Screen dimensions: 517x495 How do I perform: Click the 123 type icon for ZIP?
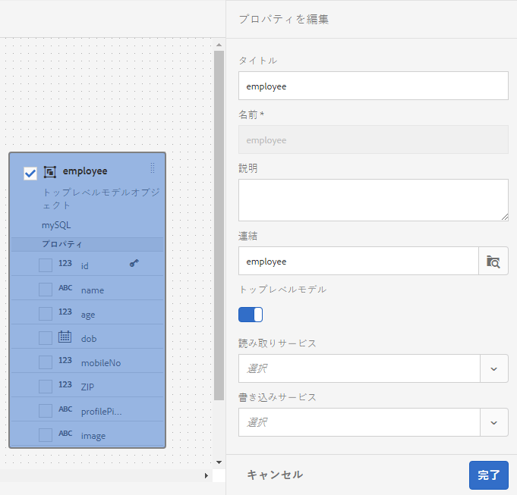[x=65, y=384]
